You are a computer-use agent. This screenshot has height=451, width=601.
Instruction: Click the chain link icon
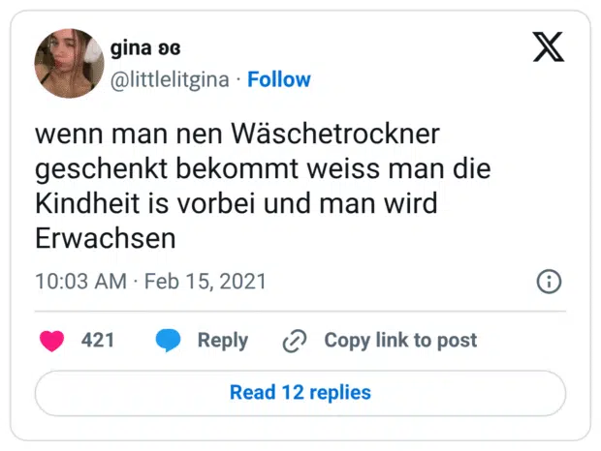(294, 341)
